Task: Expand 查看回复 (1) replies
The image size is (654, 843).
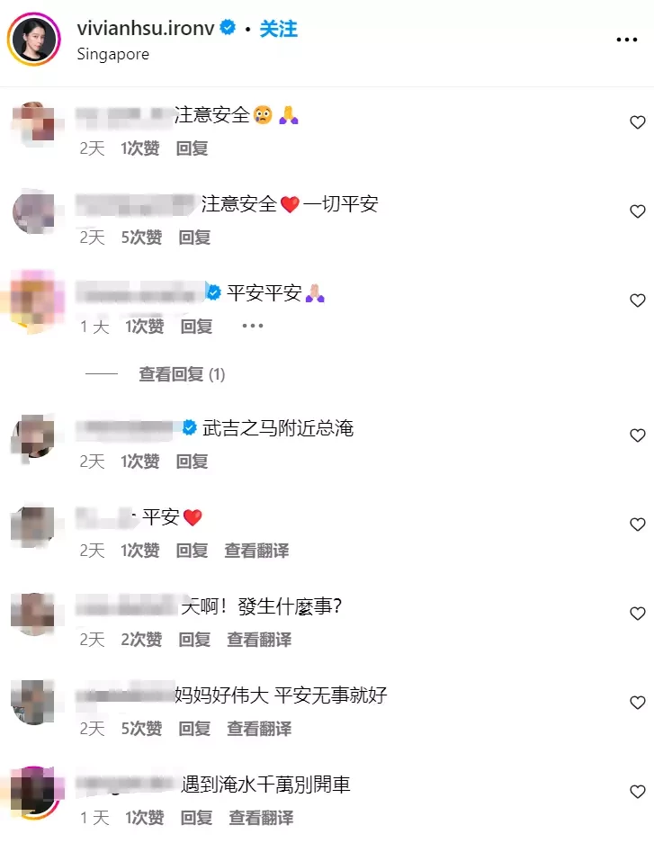Action: [x=182, y=374]
